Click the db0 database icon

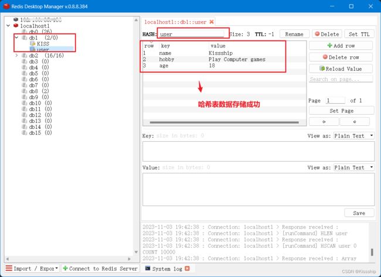[24, 32]
